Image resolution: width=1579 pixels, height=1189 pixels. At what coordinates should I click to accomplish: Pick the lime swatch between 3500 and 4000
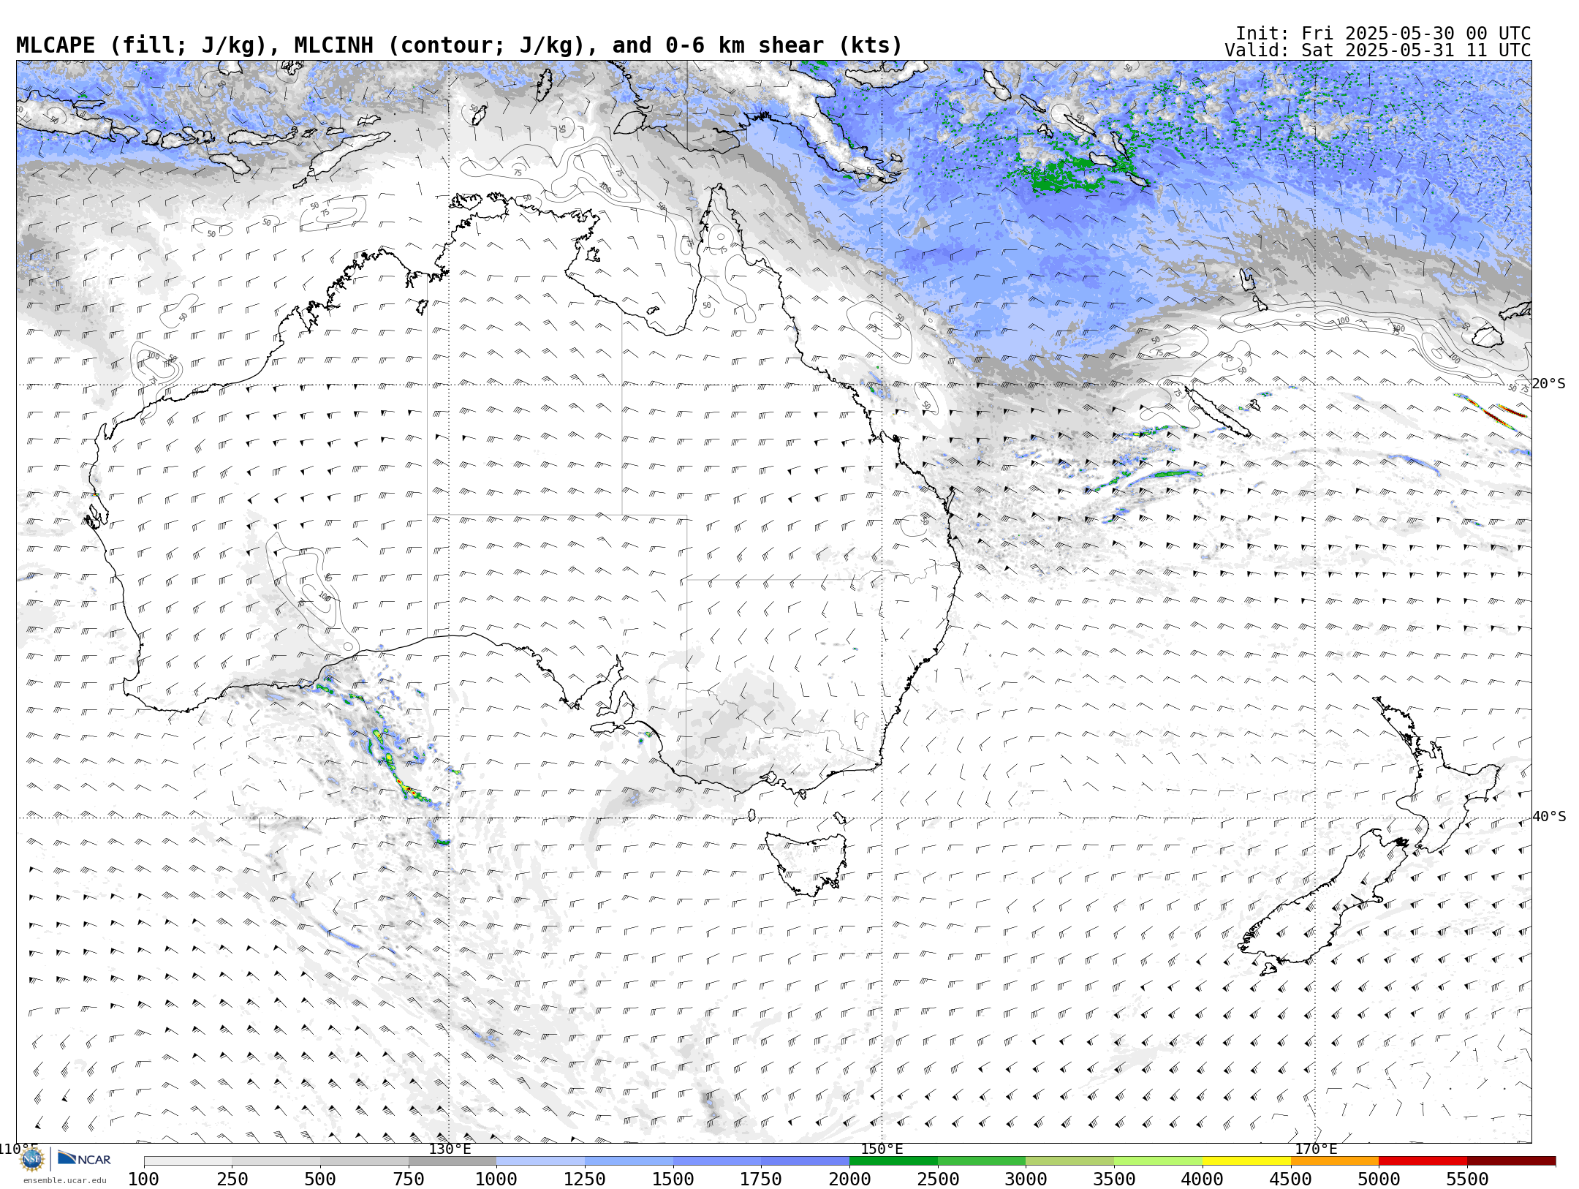1158,1161
